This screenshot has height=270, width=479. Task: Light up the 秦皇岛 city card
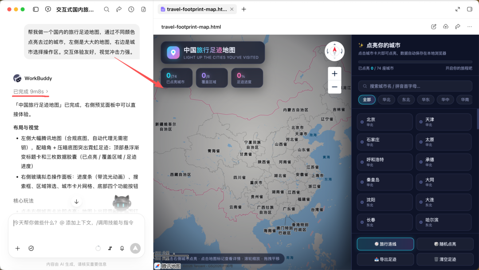coord(385,182)
